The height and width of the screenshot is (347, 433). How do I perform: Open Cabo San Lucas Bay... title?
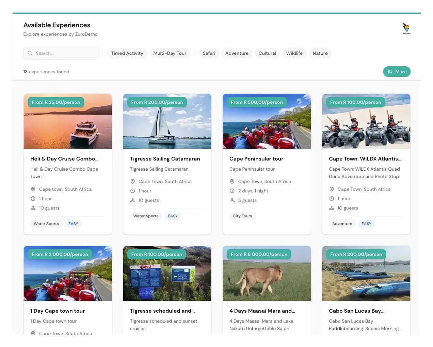[356, 311]
